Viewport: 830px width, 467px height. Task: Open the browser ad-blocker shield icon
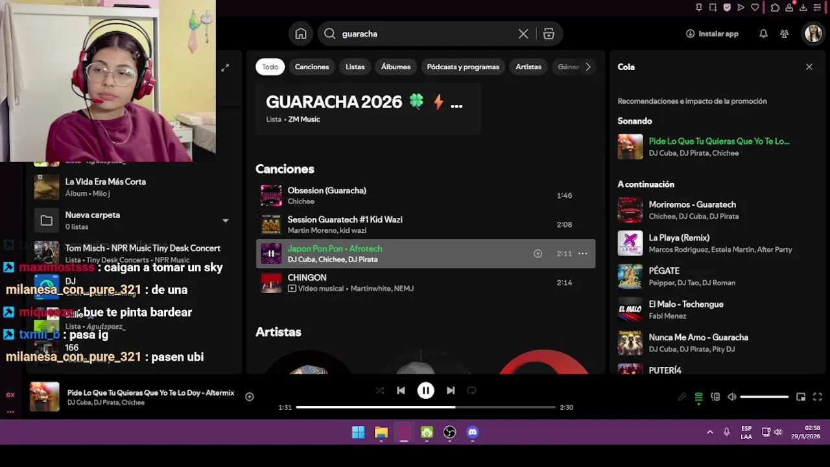(x=727, y=7)
